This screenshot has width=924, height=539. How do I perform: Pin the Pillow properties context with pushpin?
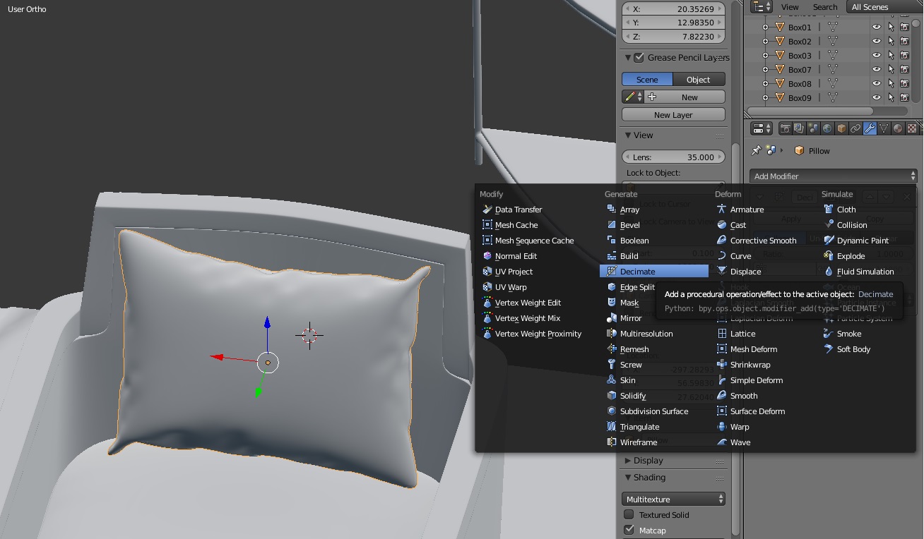(x=755, y=150)
